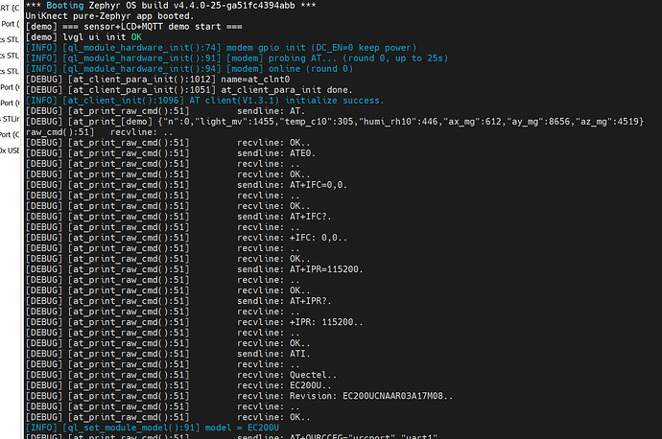
Task: Click the 'sensor+LCD+MQTT demo start' line
Action: [x=133, y=27]
